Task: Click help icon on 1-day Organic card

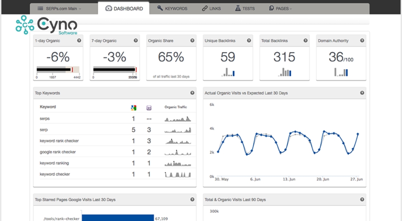Action: 79,41
